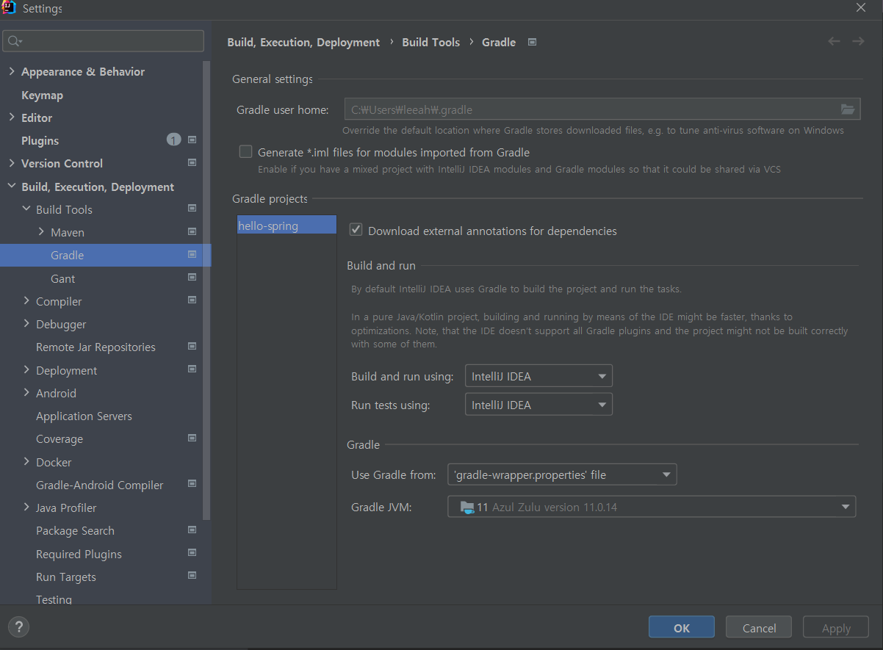Expand the Editor tree node
Image resolution: width=883 pixels, height=650 pixels.
pos(11,118)
